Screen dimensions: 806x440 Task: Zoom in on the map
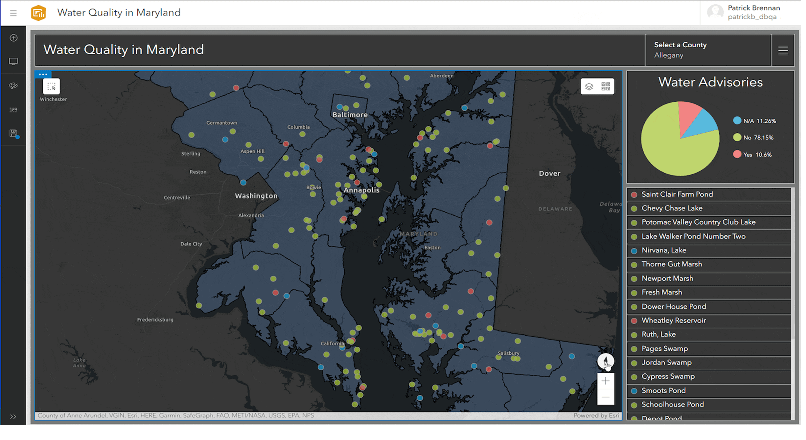pyautogui.click(x=605, y=381)
